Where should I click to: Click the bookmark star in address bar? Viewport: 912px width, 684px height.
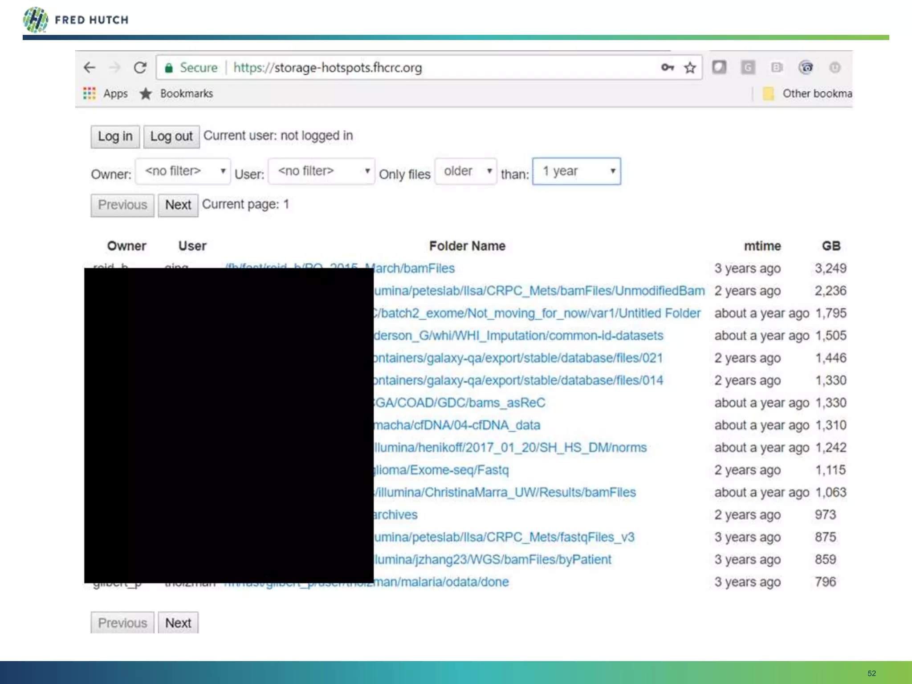[x=690, y=68]
